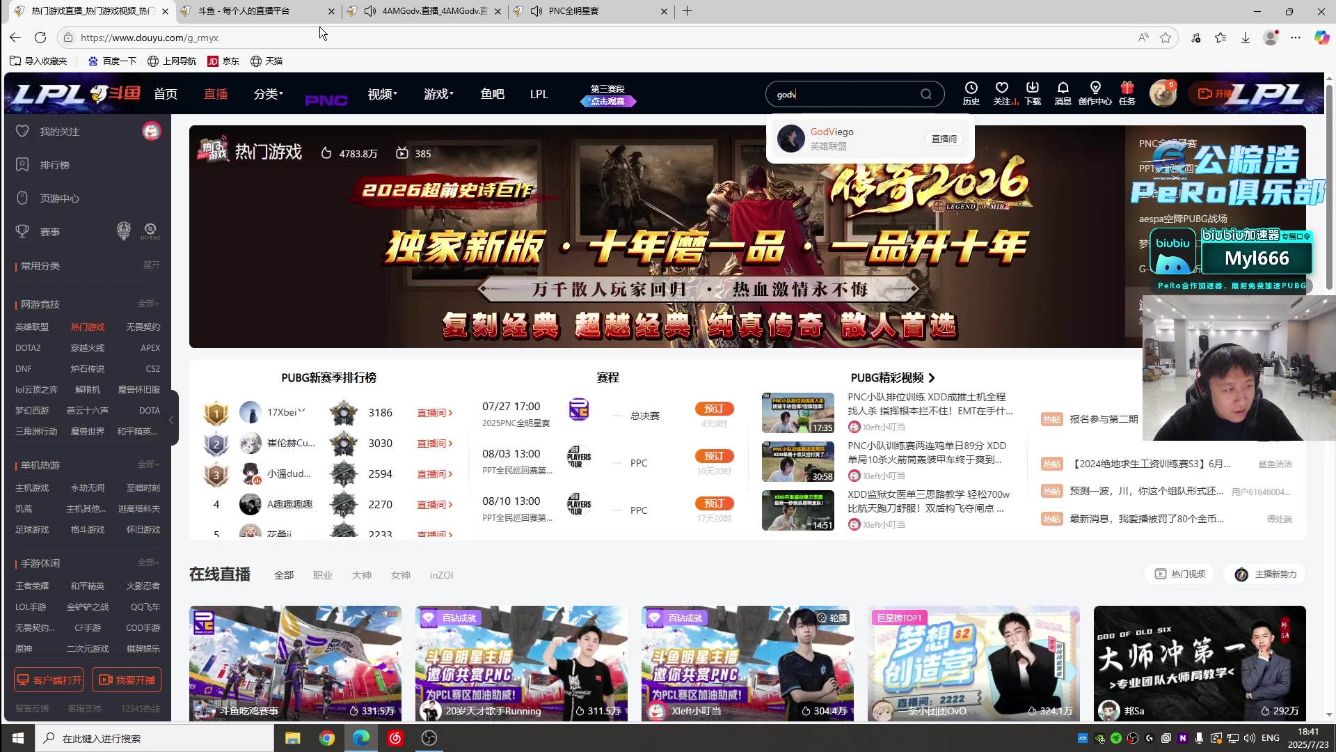
Task: Open NetEase Music taskbar icon
Action: coord(395,738)
